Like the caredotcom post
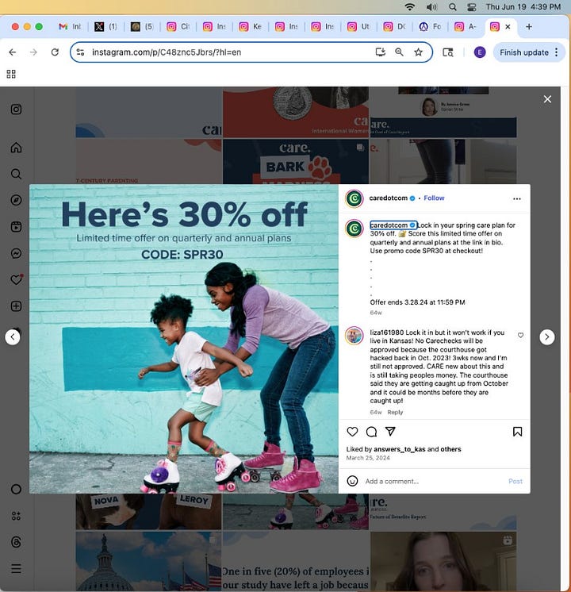 352,432
